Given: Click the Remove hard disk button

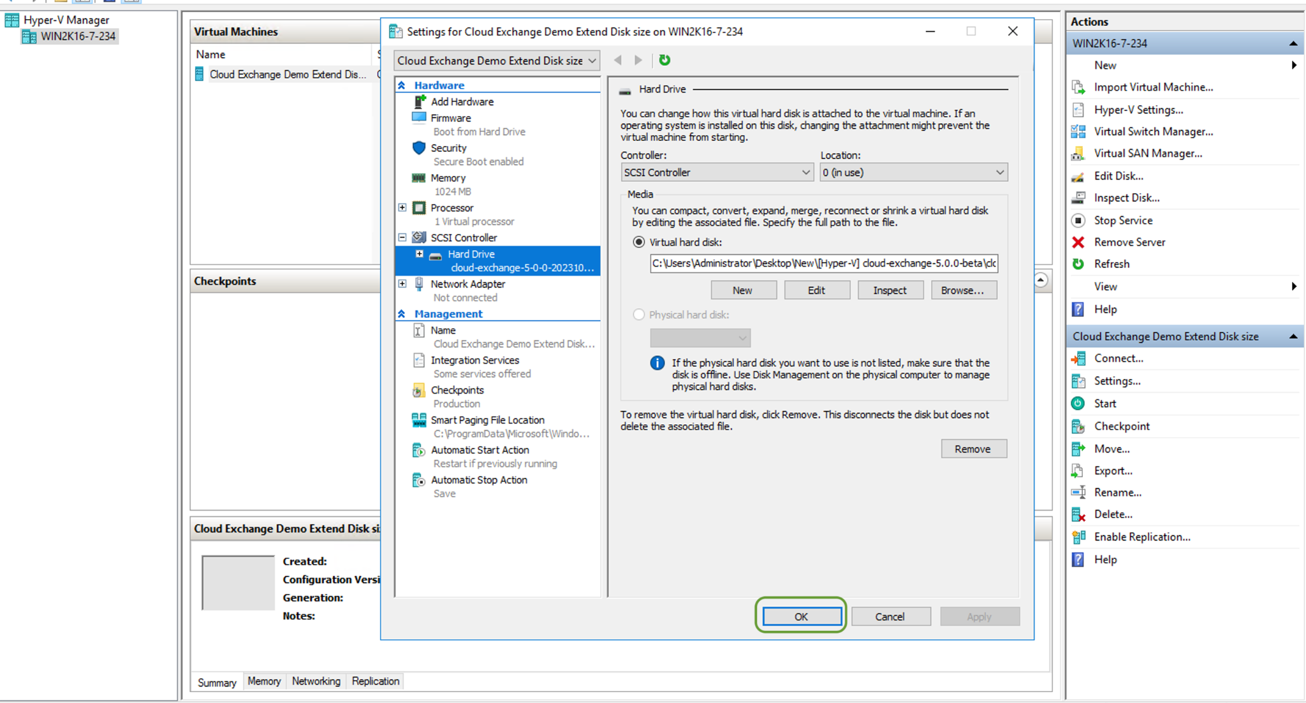Looking at the screenshot, I should coord(973,449).
